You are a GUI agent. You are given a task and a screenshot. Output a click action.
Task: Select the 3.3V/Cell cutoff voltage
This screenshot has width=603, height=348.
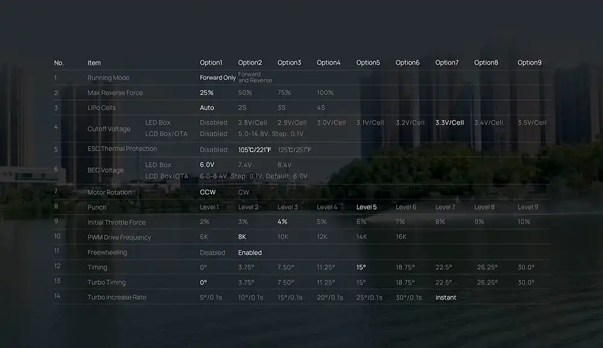(449, 123)
